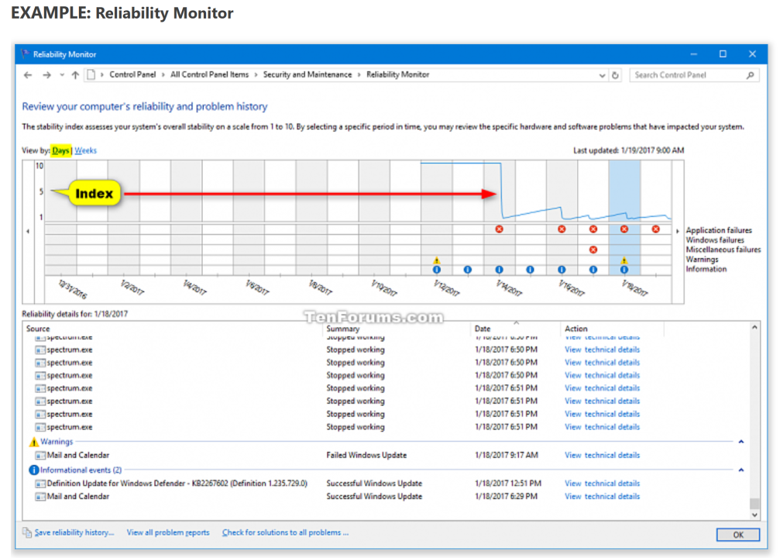Click Check for solutions to all problems
The height and width of the screenshot is (558, 780).
285,532
